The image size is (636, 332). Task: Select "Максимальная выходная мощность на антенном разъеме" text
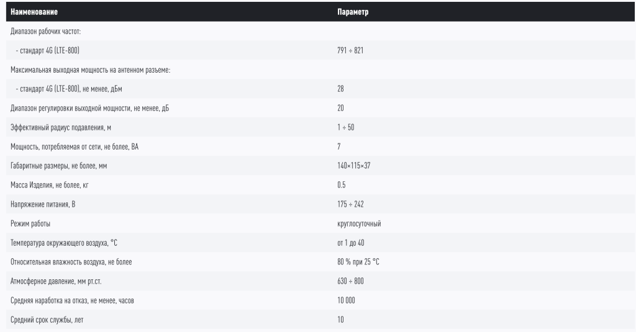click(90, 70)
